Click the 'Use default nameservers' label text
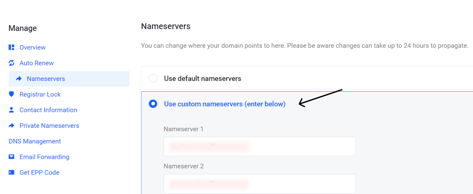The image size is (473, 194). pos(203,79)
